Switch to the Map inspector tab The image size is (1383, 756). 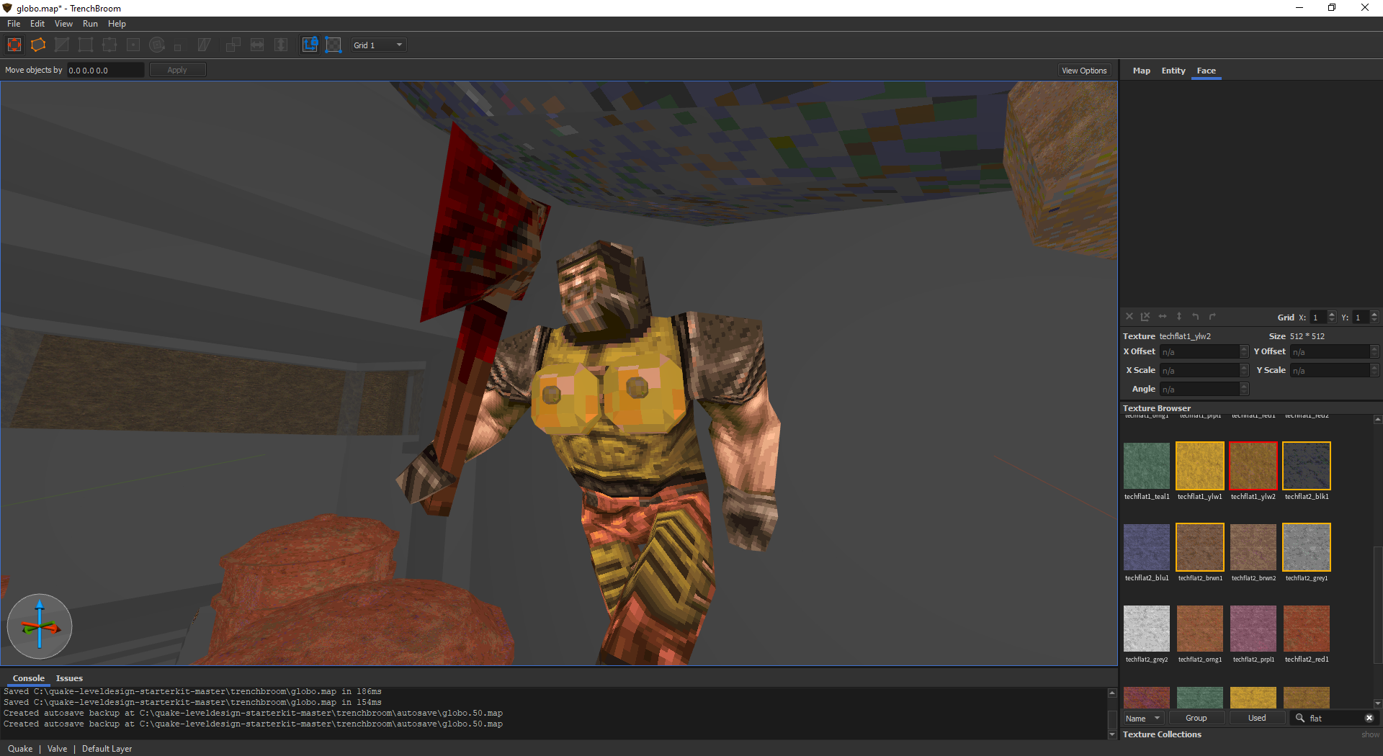pyautogui.click(x=1141, y=71)
